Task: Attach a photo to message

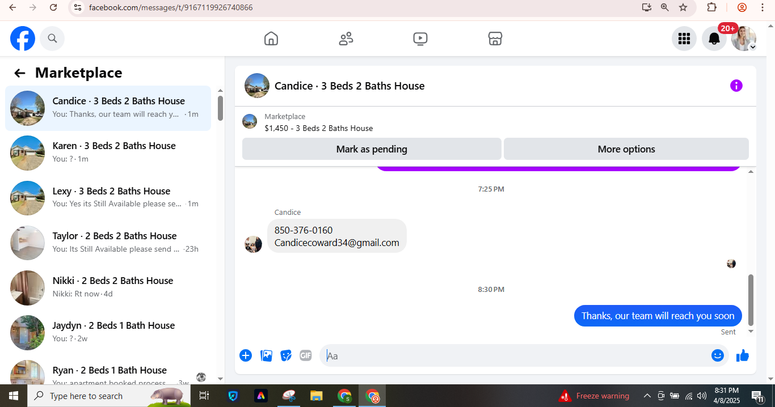Action: (x=266, y=355)
